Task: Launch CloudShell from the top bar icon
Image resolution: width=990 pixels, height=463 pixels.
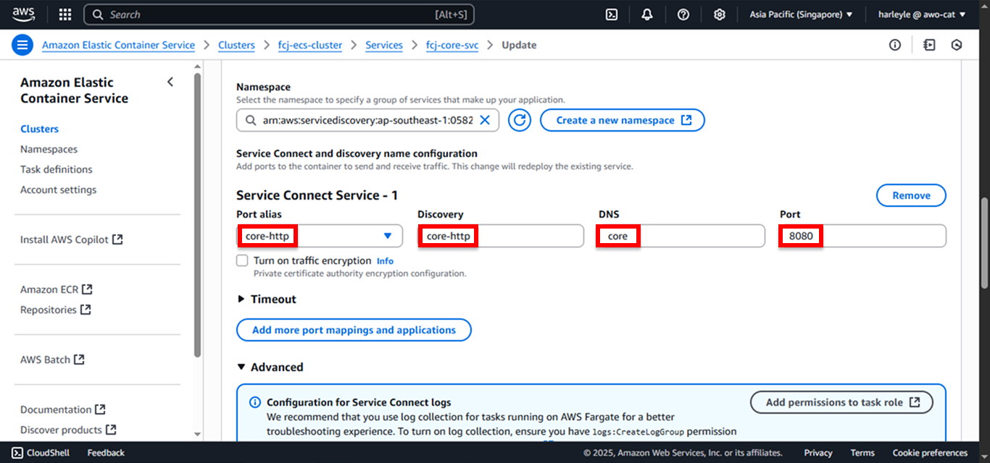Action: click(x=612, y=14)
